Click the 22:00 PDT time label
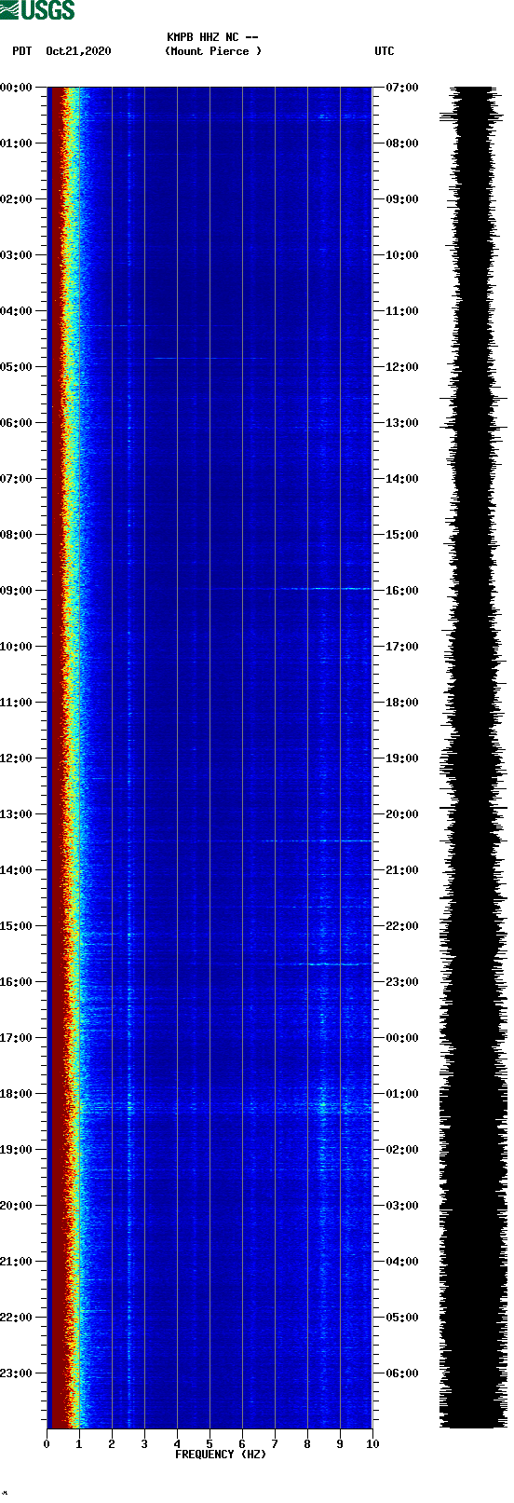The width and height of the screenshot is (514, 1503). click(x=17, y=1318)
